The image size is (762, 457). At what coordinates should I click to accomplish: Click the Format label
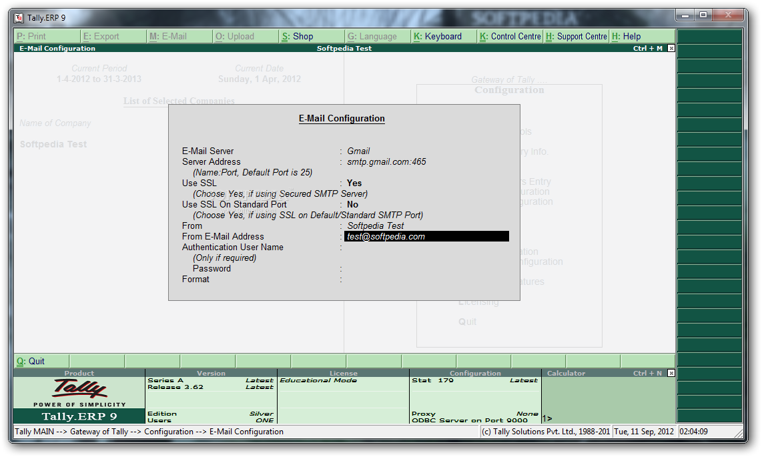pos(196,280)
